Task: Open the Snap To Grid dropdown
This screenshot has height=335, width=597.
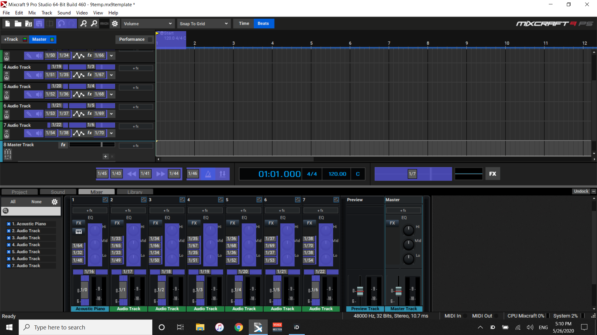Action: click(204, 24)
